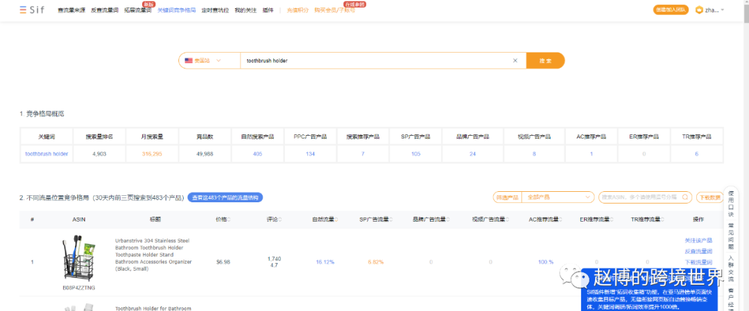Click 搜索推荐产品 value 7
The height and width of the screenshot is (311, 749).
(x=363, y=154)
